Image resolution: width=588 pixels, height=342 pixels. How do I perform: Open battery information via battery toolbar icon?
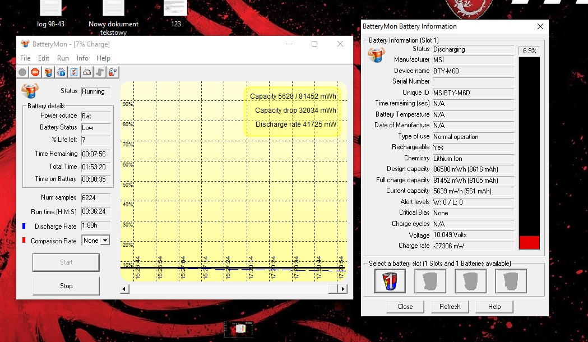pos(48,72)
